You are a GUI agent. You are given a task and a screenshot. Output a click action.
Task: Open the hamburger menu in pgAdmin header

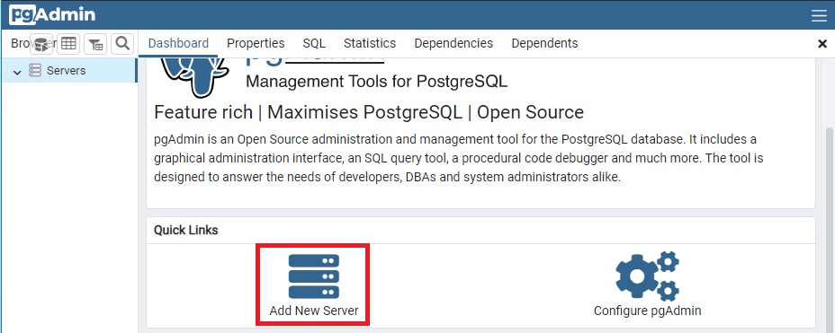coord(819,15)
